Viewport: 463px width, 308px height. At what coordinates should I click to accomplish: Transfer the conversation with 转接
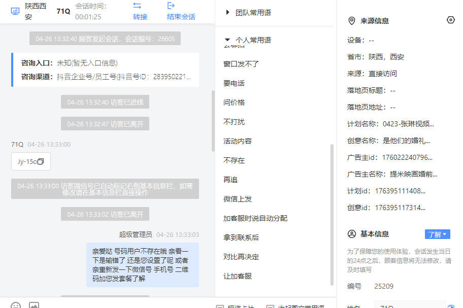click(x=140, y=11)
